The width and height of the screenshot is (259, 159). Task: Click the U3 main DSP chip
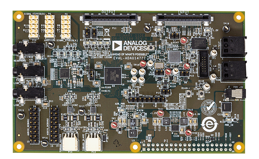(113, 76)
